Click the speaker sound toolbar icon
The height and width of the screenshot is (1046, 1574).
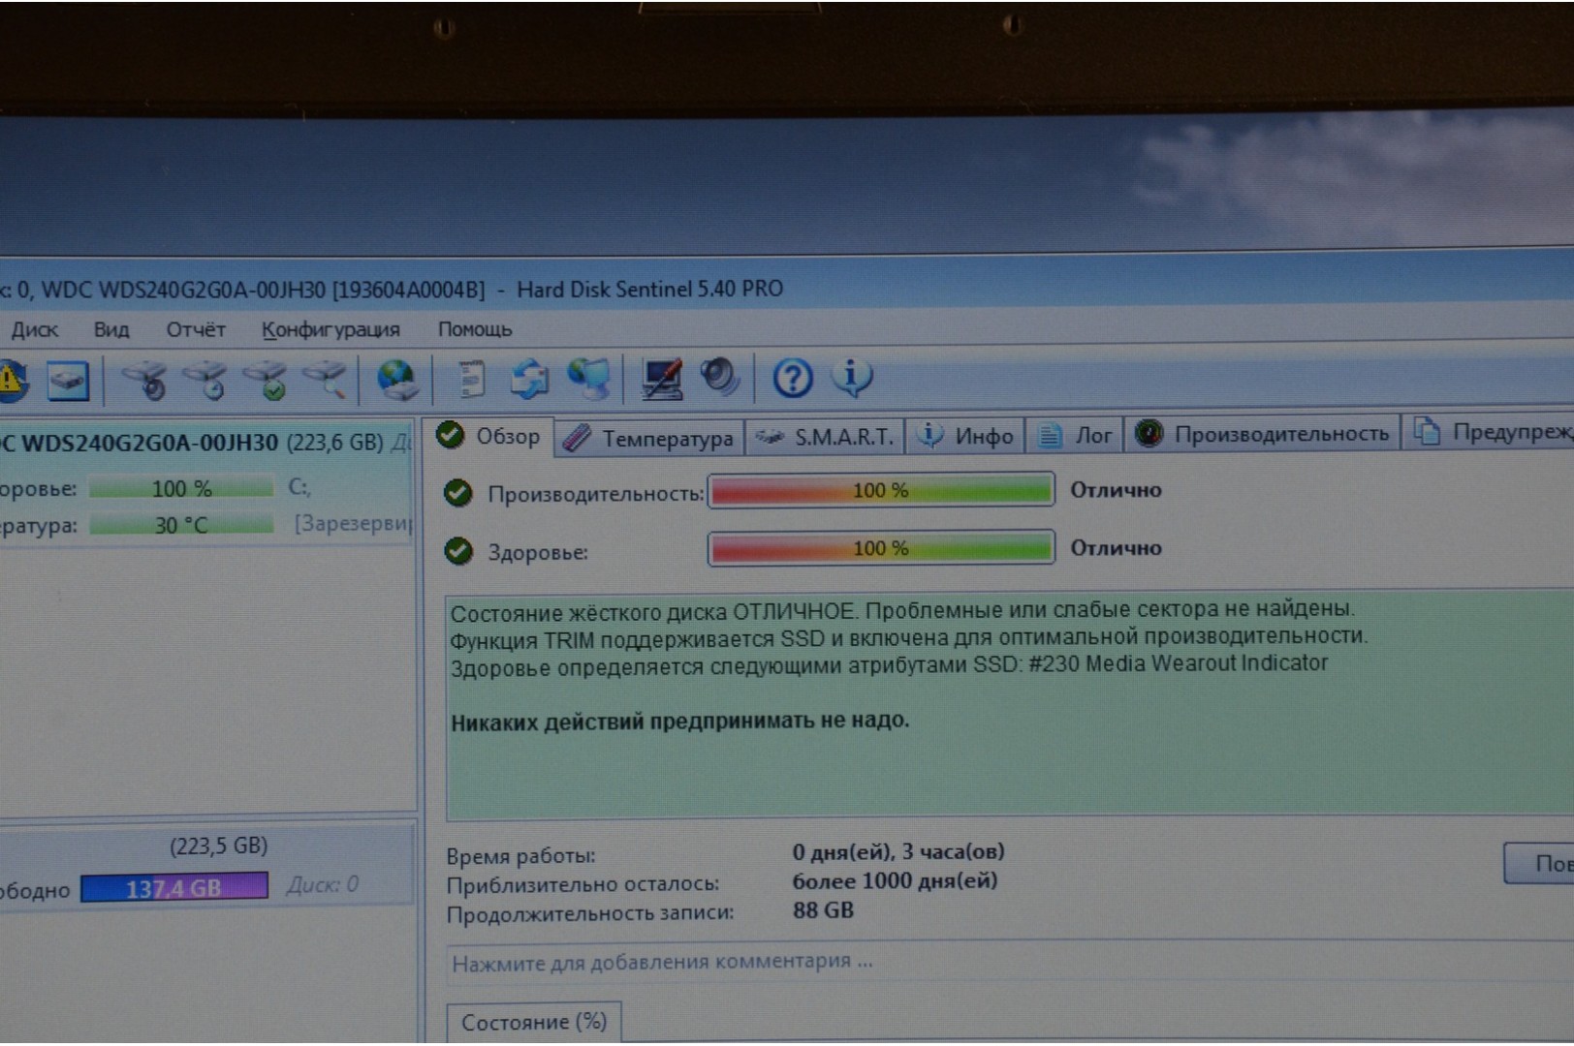(720, 377)
